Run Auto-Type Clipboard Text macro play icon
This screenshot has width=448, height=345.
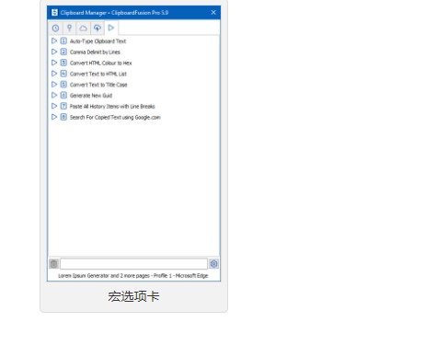[x=54, y=40]
